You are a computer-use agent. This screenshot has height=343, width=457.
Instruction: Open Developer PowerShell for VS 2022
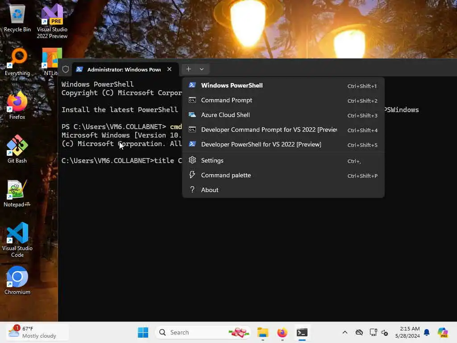point(283,144)
